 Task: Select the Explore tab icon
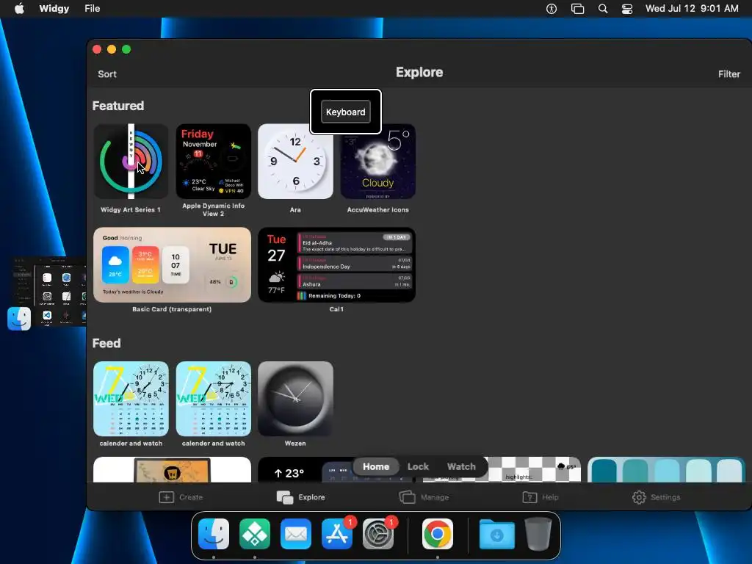285,497
